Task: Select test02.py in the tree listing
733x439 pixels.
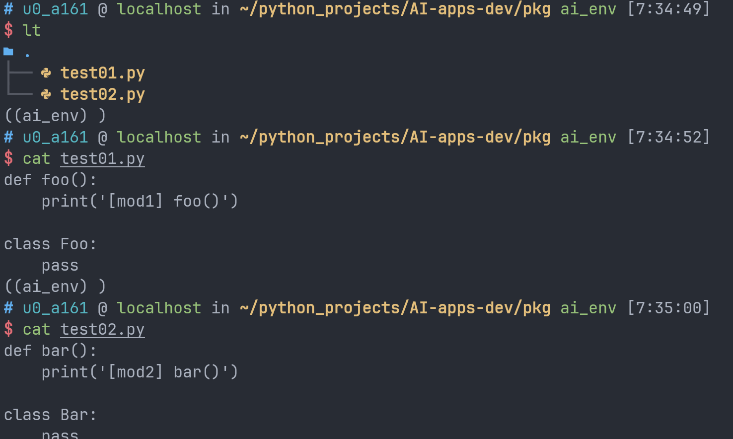Action: (102, 94)
